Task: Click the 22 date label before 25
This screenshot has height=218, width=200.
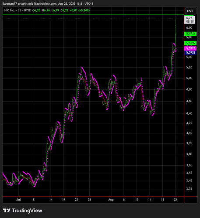Action: tap(77, 200)
